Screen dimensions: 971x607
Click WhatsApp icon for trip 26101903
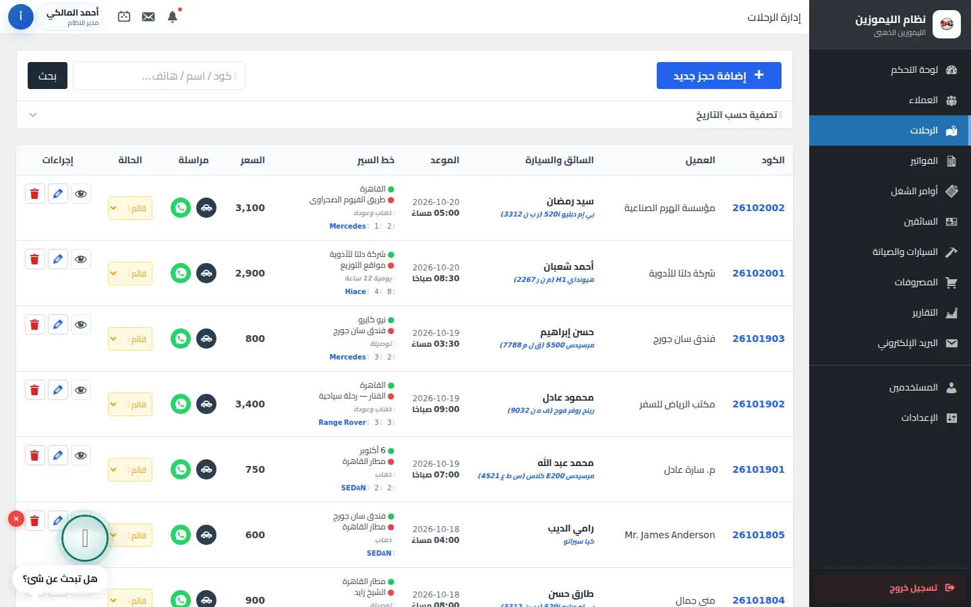coord(181,339)
